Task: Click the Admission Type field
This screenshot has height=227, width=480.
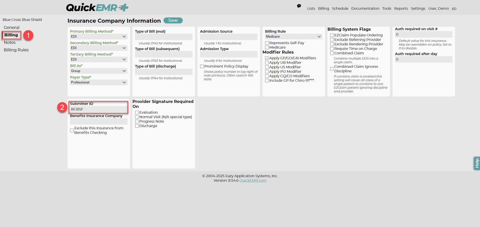Action: [229, 54]
